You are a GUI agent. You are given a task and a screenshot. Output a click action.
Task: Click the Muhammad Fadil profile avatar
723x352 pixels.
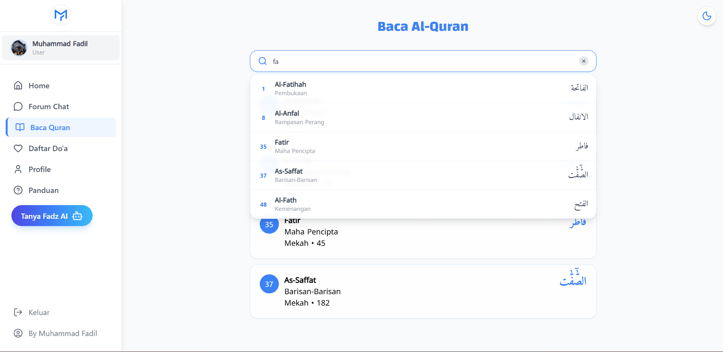[x=19, y=48]
